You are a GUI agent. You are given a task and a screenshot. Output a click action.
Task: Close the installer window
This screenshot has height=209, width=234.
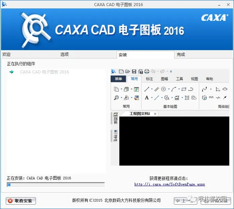[x=228, y=5]
